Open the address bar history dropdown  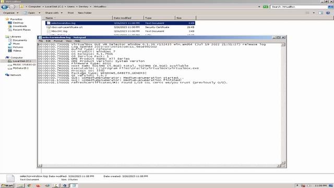(x=259, y=7)
